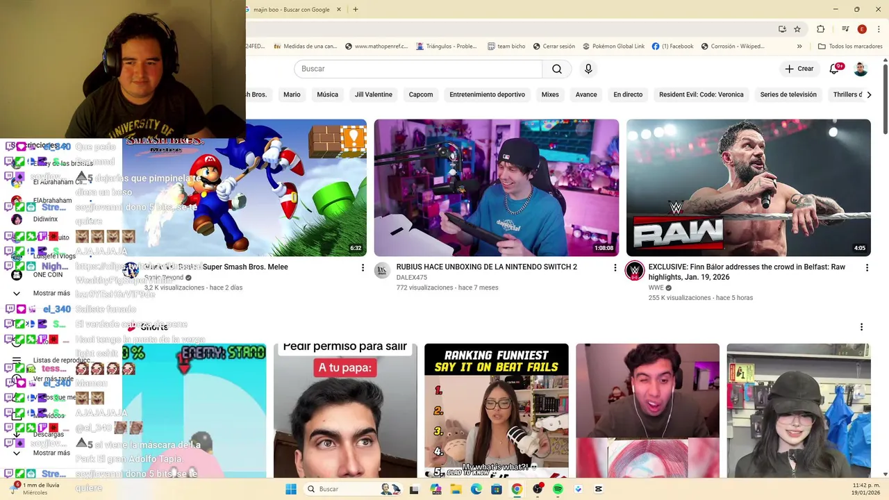
Task: Open the girl in black cap short
Action: pyautogui.click(x=799, y=410)
